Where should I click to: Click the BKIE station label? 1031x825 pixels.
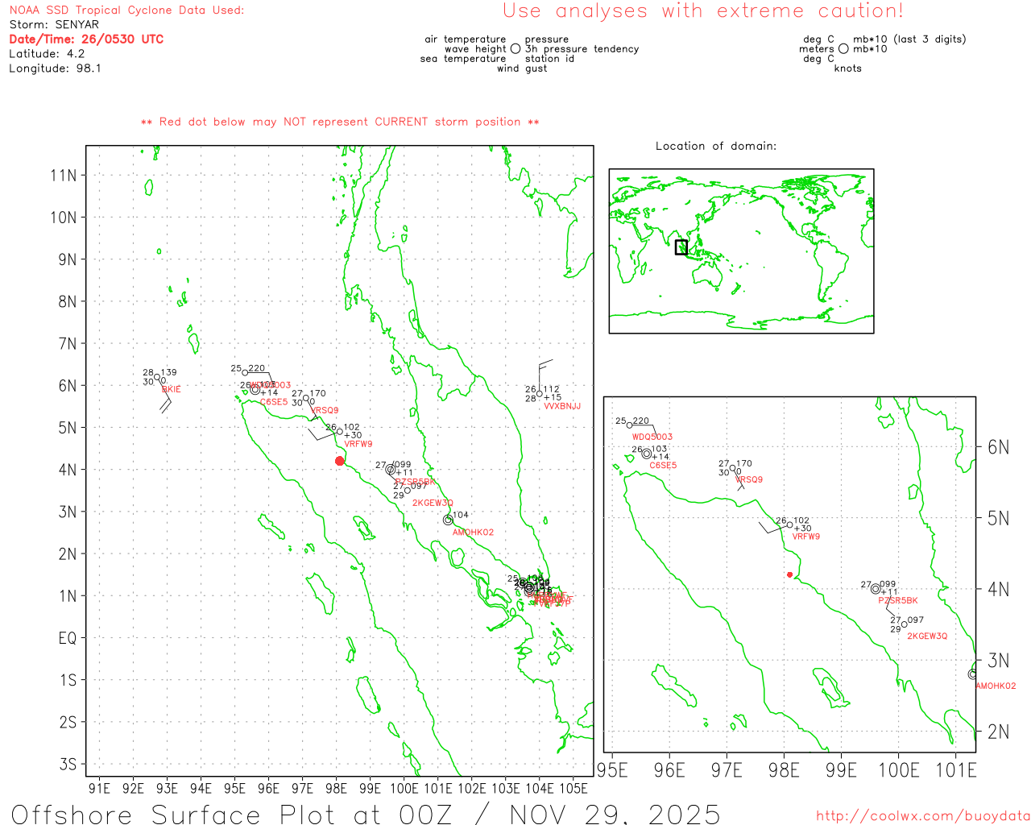(172, 389)
